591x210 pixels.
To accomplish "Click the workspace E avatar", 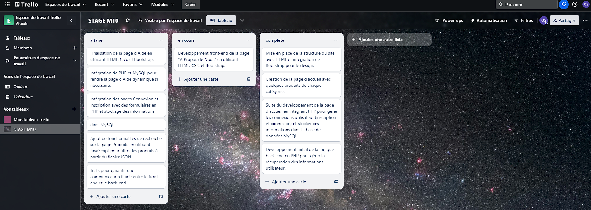I will [x=9, y=20].
